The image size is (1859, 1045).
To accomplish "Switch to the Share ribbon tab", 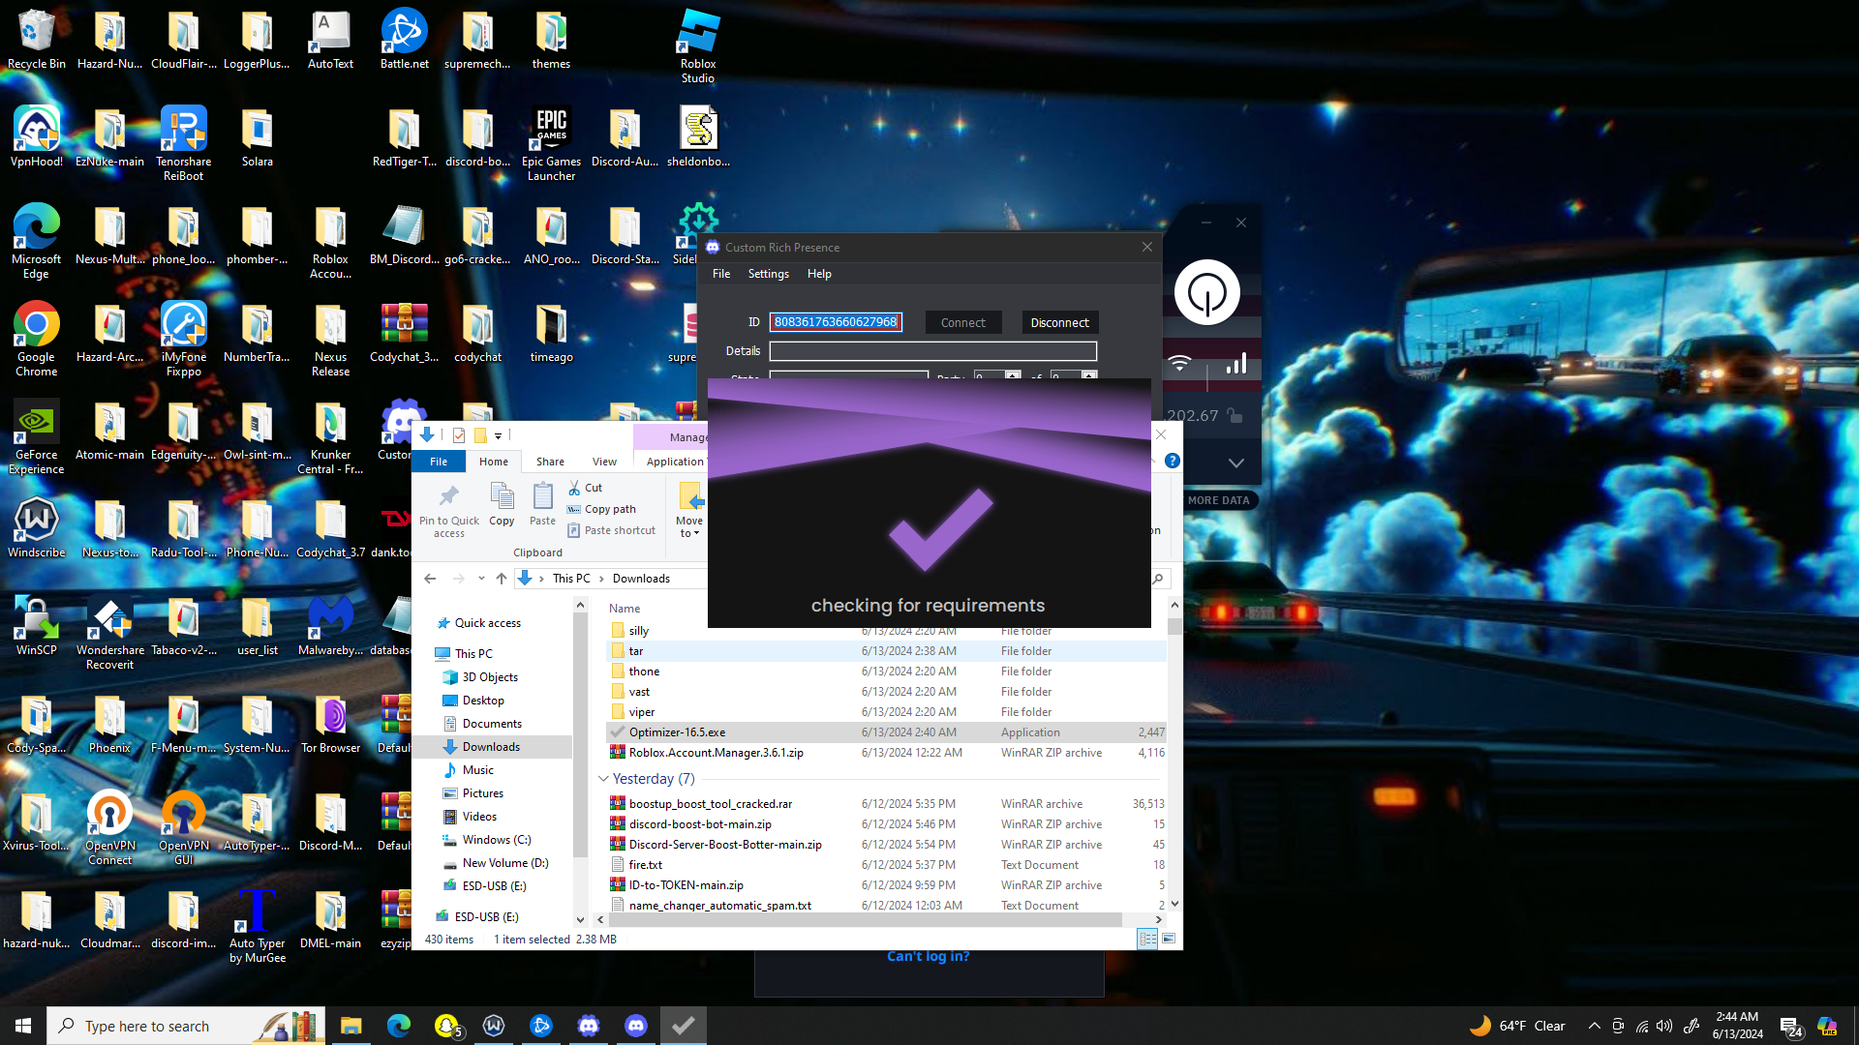I will (x=550, y=462).
